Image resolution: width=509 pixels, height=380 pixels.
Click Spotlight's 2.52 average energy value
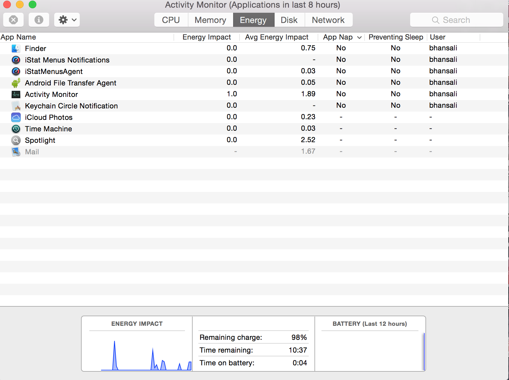coord(308,140)
